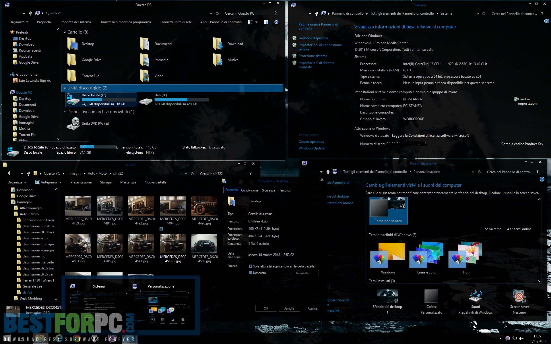The image size is (551, 344).
Task: Click the help icon in Personalizzazione window
Action: click(542, 179)
